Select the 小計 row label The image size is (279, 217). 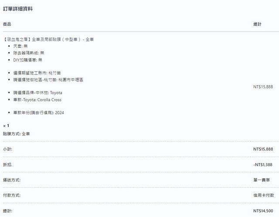tap(7, 149)
